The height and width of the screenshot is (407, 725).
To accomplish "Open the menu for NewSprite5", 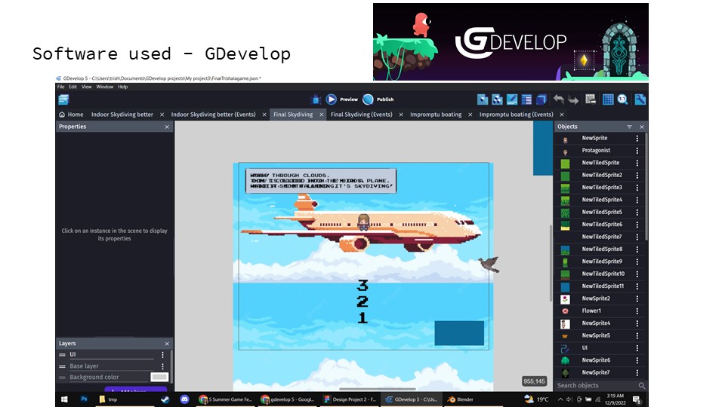I will coord(637,335).
